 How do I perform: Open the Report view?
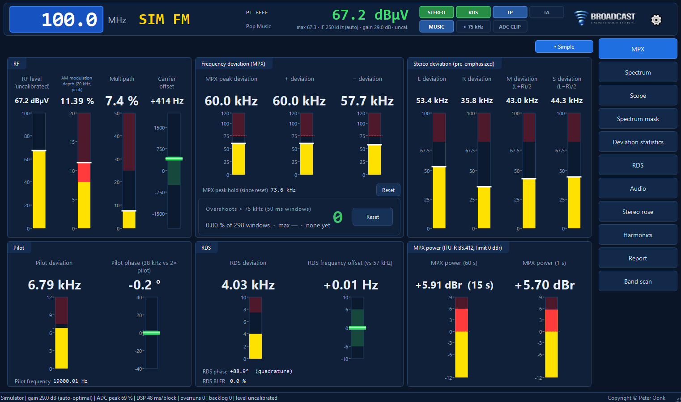click(x=638, y=258)
